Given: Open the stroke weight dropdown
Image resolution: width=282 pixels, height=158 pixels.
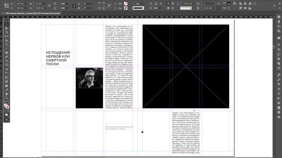Looking at the screenshot, I should click(x=145, y=4).
